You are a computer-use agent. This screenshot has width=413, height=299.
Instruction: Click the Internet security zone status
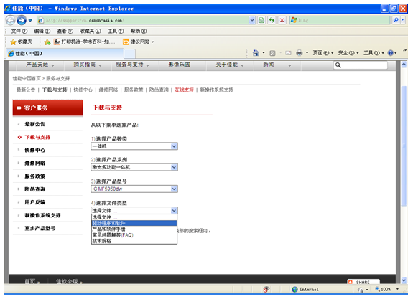[x=305, y=289]
